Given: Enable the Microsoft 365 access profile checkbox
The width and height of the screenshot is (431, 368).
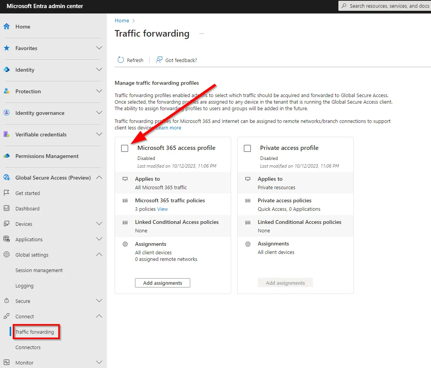Looking at the screenshot, I should (125, 148).
